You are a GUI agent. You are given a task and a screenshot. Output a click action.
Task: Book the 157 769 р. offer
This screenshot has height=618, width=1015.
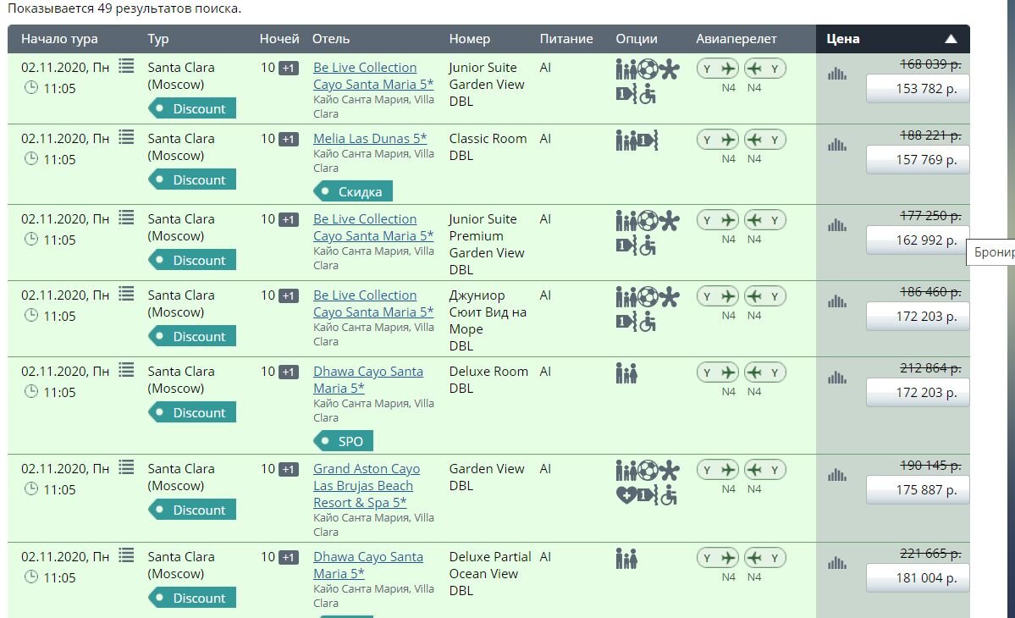click(x=918, y=160)
